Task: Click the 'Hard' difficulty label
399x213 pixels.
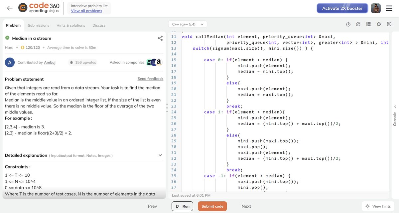Action: (9, 48)
